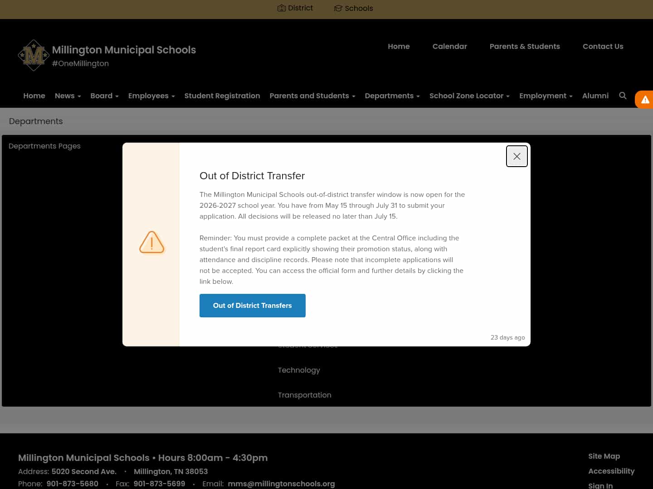Open the Site Map footer link

point(604,456)
